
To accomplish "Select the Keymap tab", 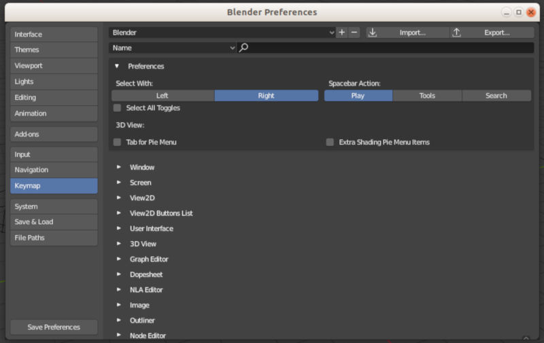I will [54, 185].
